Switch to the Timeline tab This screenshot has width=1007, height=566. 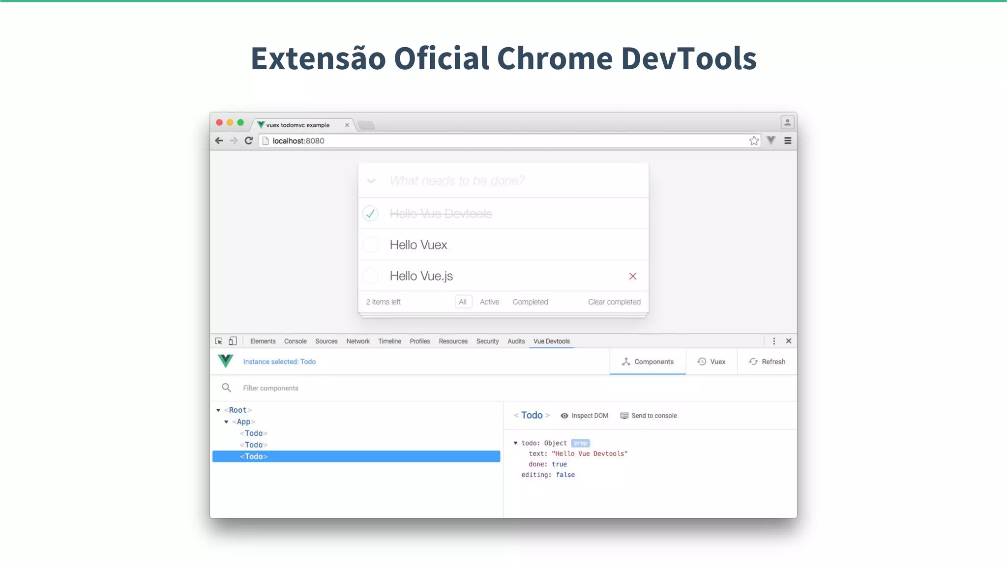(389, 341)
